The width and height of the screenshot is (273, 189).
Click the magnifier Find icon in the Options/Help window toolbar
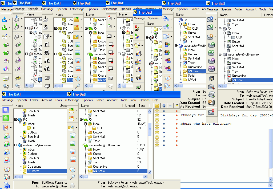coord(73,177)
